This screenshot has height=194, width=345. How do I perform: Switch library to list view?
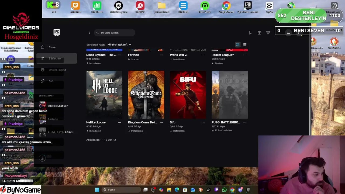(245, 44)
